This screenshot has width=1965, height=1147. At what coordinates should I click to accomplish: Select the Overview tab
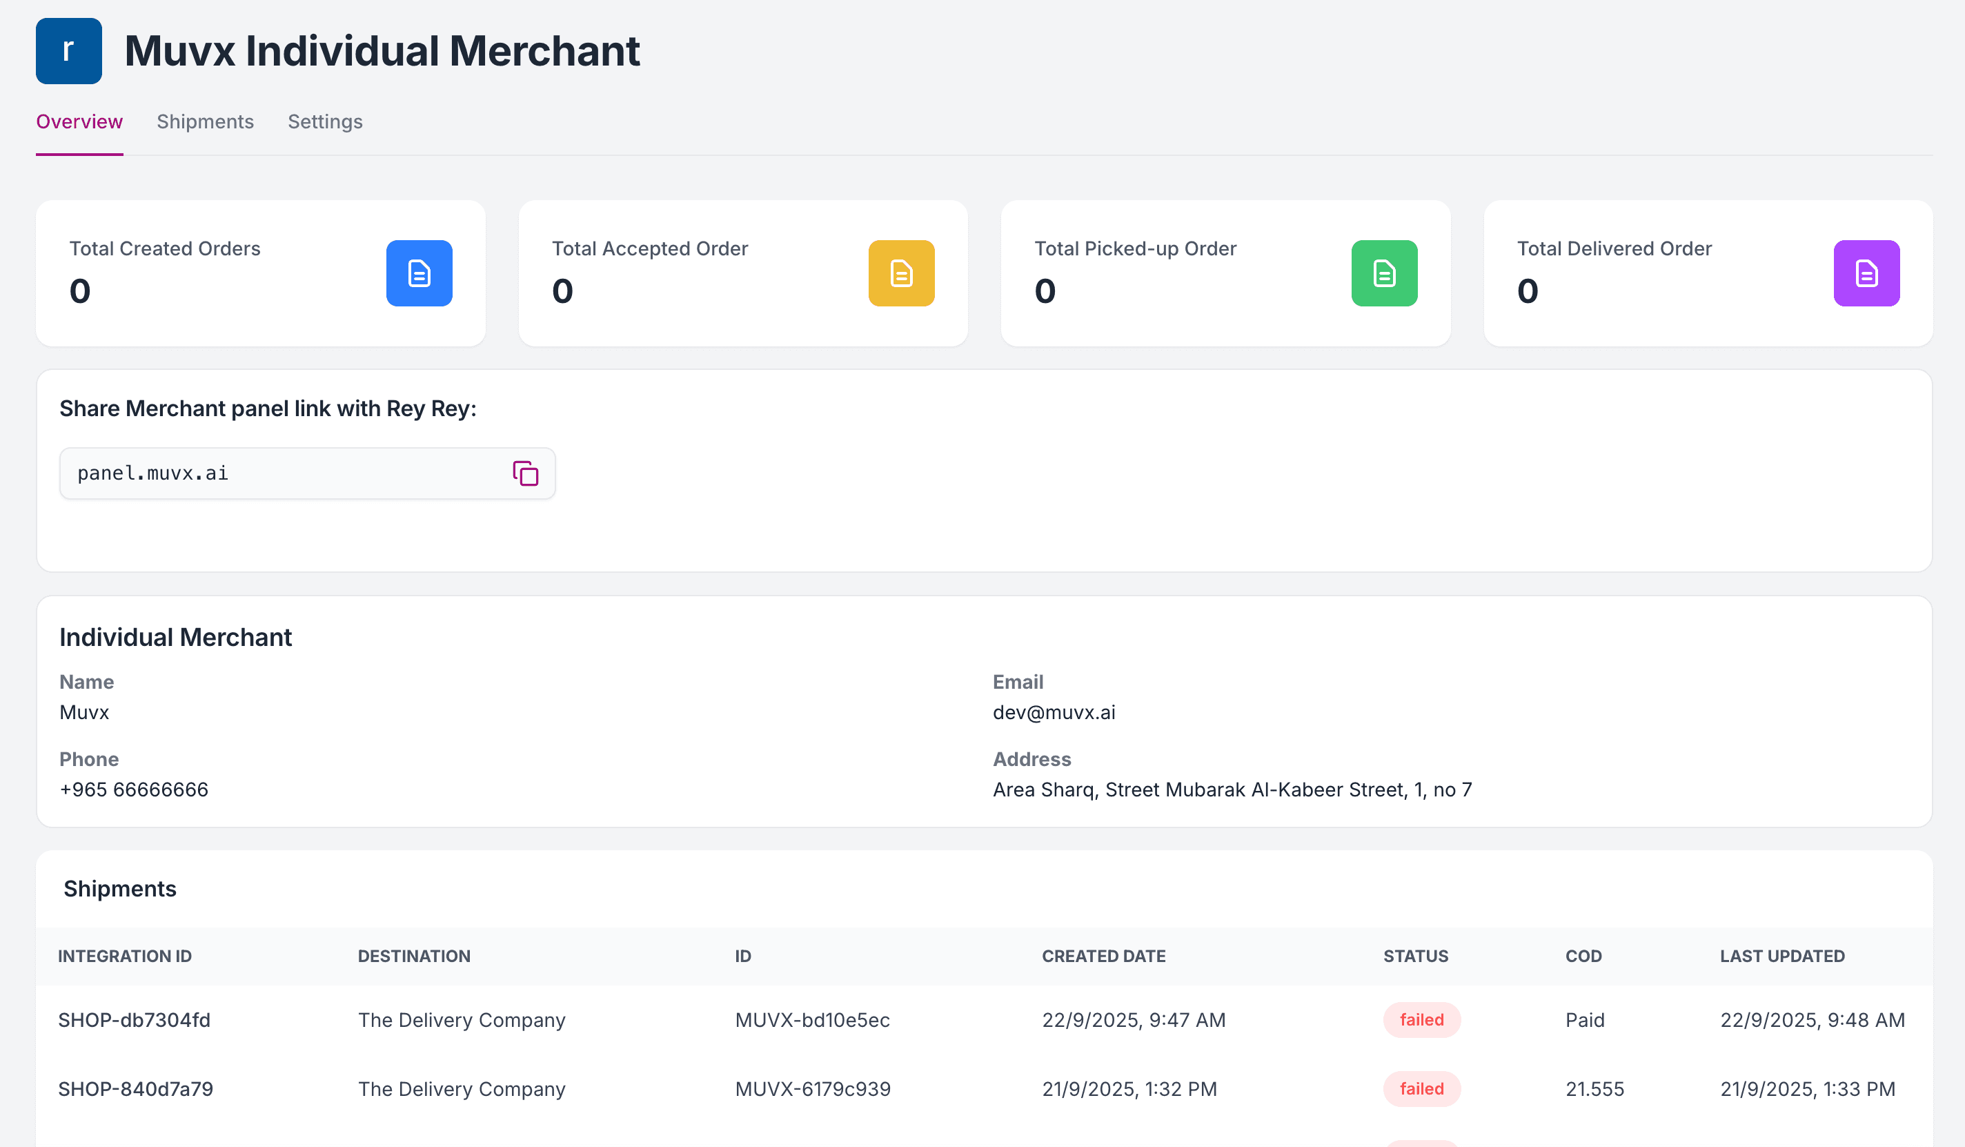[x=79, y=121]
